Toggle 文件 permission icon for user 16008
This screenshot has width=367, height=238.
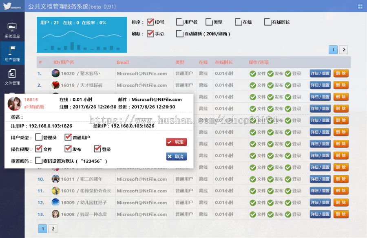pyautogui.click(x=252, y=214)
